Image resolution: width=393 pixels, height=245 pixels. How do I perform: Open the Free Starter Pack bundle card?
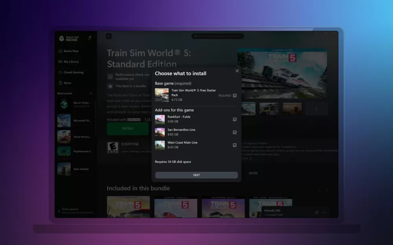click(129, 207)
